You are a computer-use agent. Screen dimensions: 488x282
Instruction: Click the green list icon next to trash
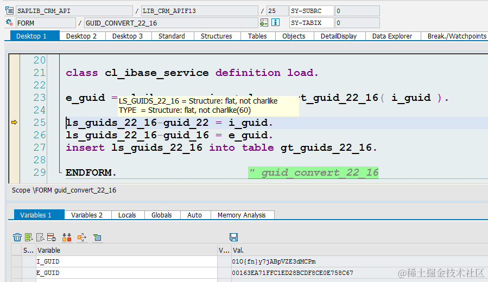(29, 238)
